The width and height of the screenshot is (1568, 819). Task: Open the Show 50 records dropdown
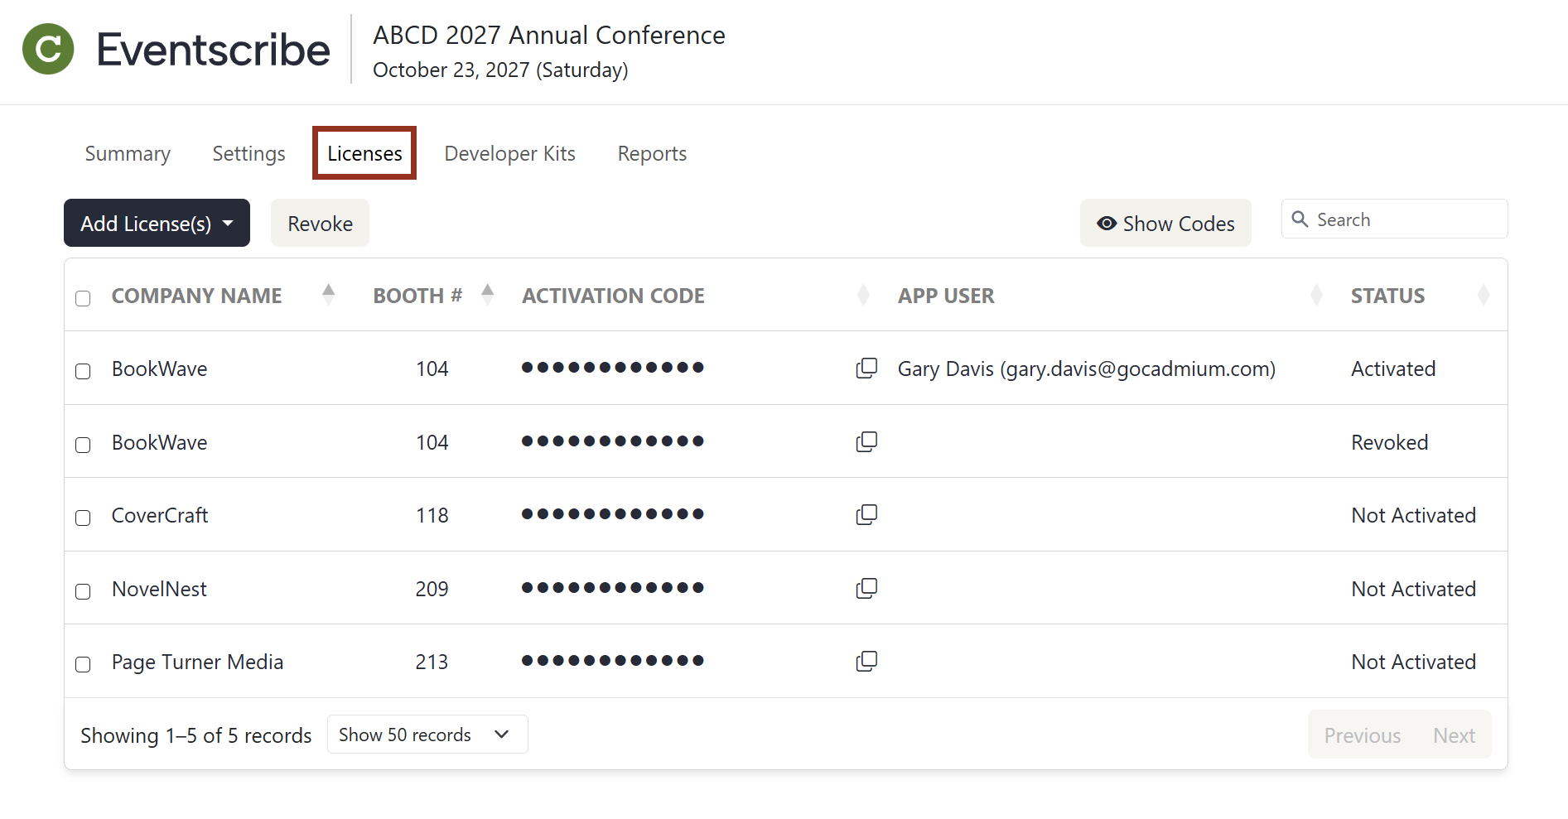pyautogui.click(x=427, y=735)
